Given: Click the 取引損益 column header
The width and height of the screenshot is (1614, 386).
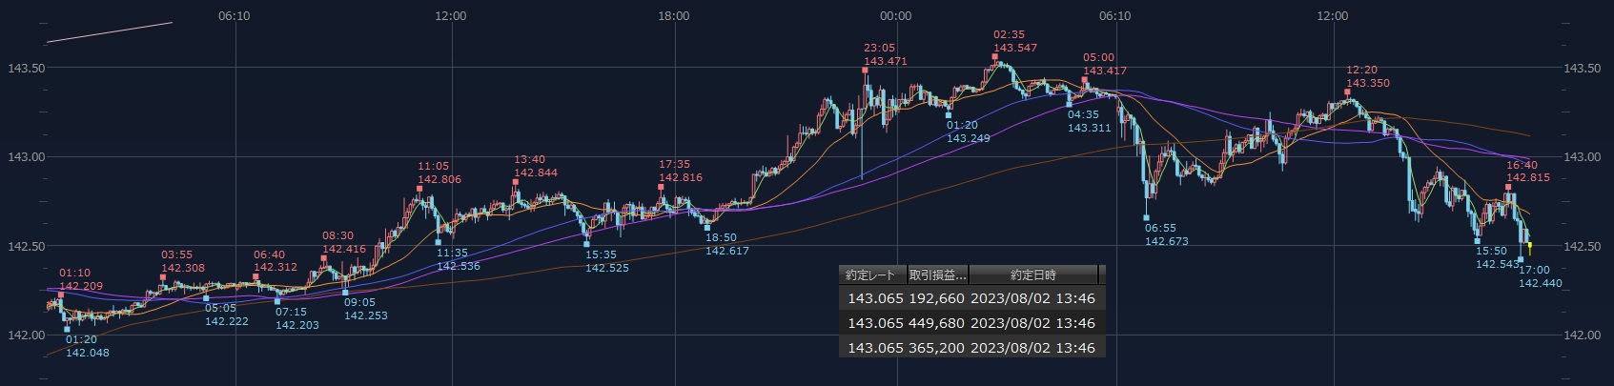Looking at the screenshot, I should (x=937, y=274).
